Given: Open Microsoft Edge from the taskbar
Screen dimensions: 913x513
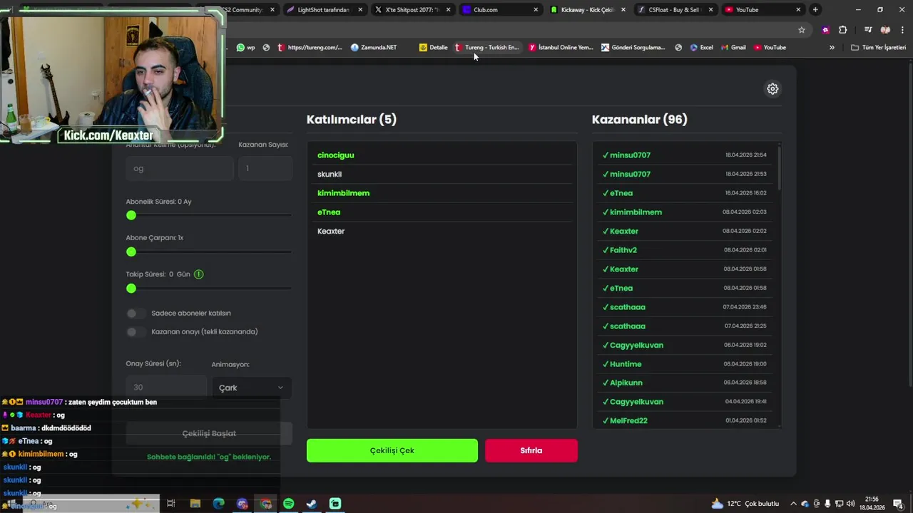Looking at the screenshot, I should point(218,504).
